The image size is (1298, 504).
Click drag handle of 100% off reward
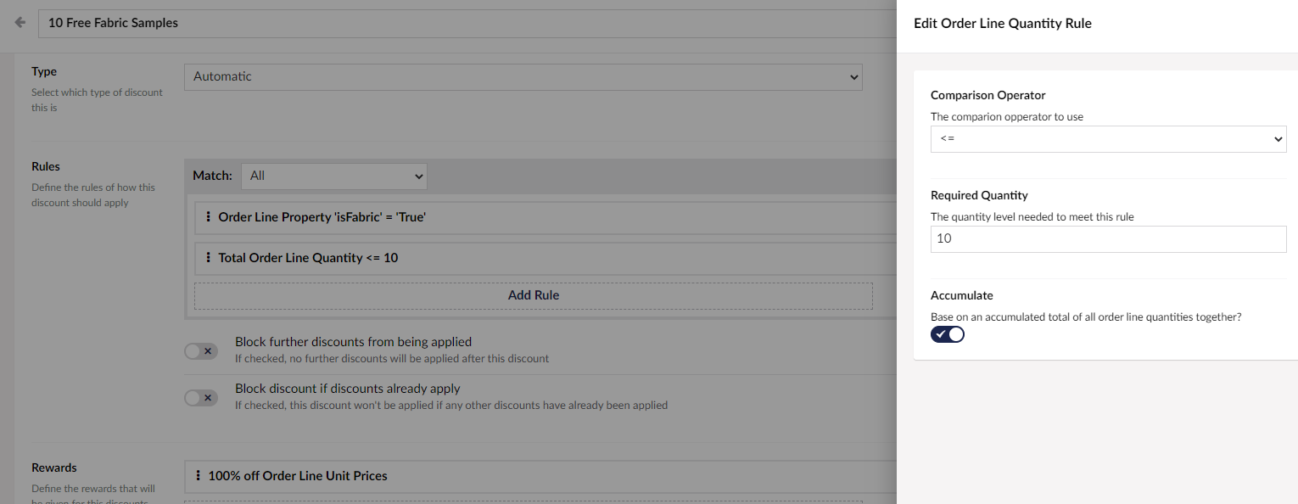[x=199, y=476]
